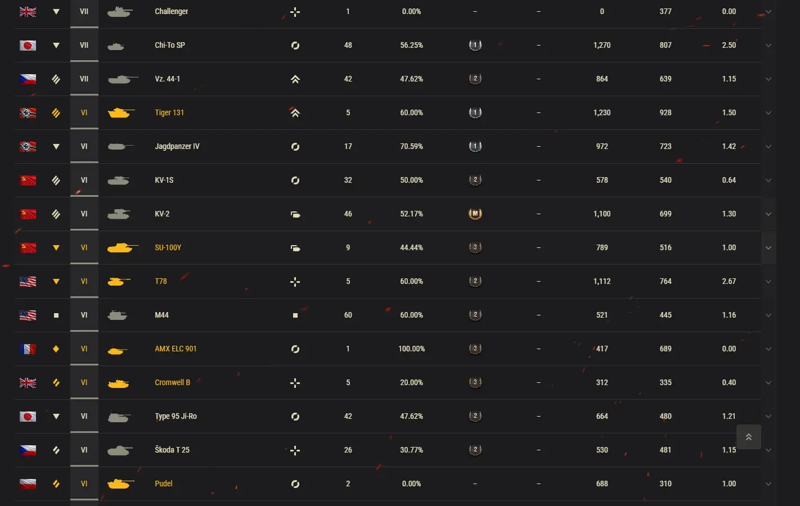Screen dimensions: 800x506
Task: Click the AMX ELC 901 light tank diamond icon
Action: [56, 349]
